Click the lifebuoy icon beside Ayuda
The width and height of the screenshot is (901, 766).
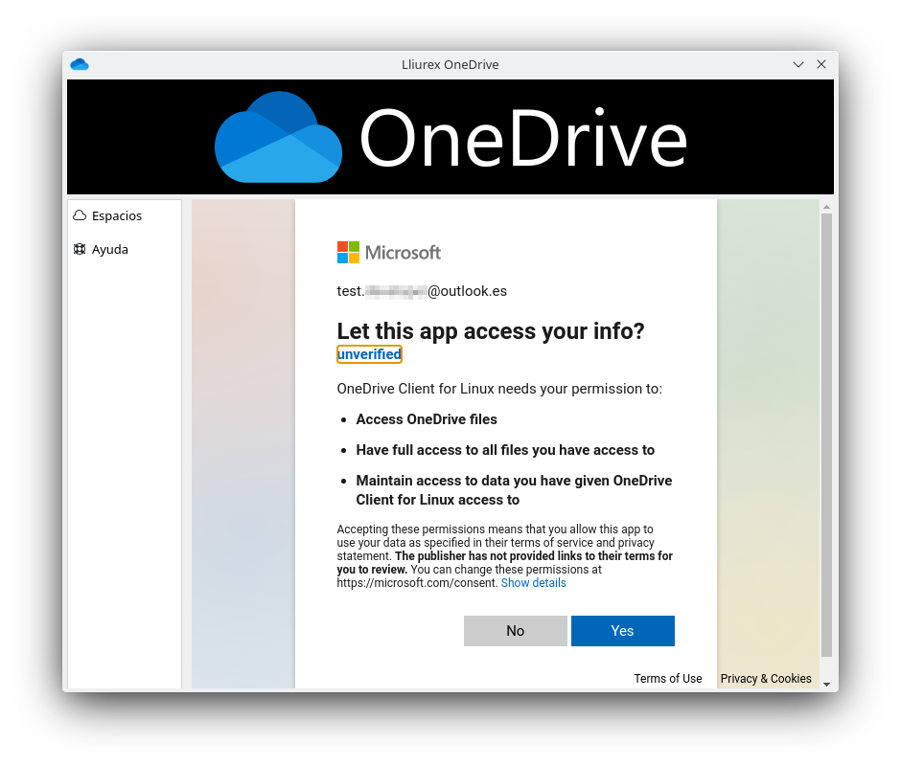(80, 250)
